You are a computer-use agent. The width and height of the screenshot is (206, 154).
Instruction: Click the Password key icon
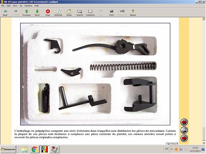pos(122,13)
